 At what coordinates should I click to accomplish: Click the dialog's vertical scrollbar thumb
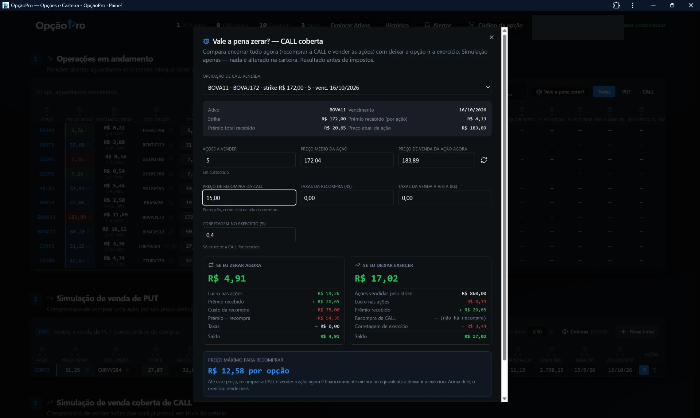click(505, 197)
